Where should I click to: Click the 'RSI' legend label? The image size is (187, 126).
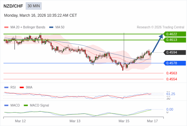coord(13,87)
